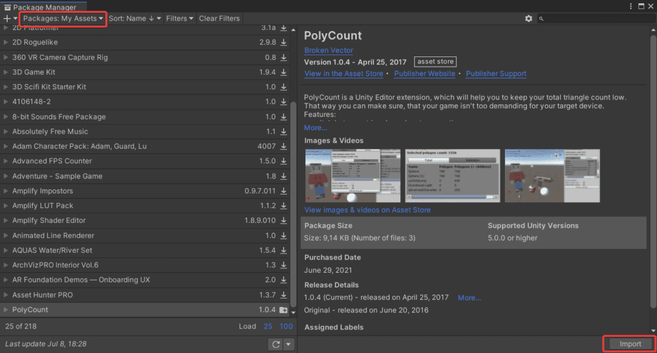This screenshot has height=353, width=657.
Task: Download Advanced FPS Counter
Action: pos(284,161)
